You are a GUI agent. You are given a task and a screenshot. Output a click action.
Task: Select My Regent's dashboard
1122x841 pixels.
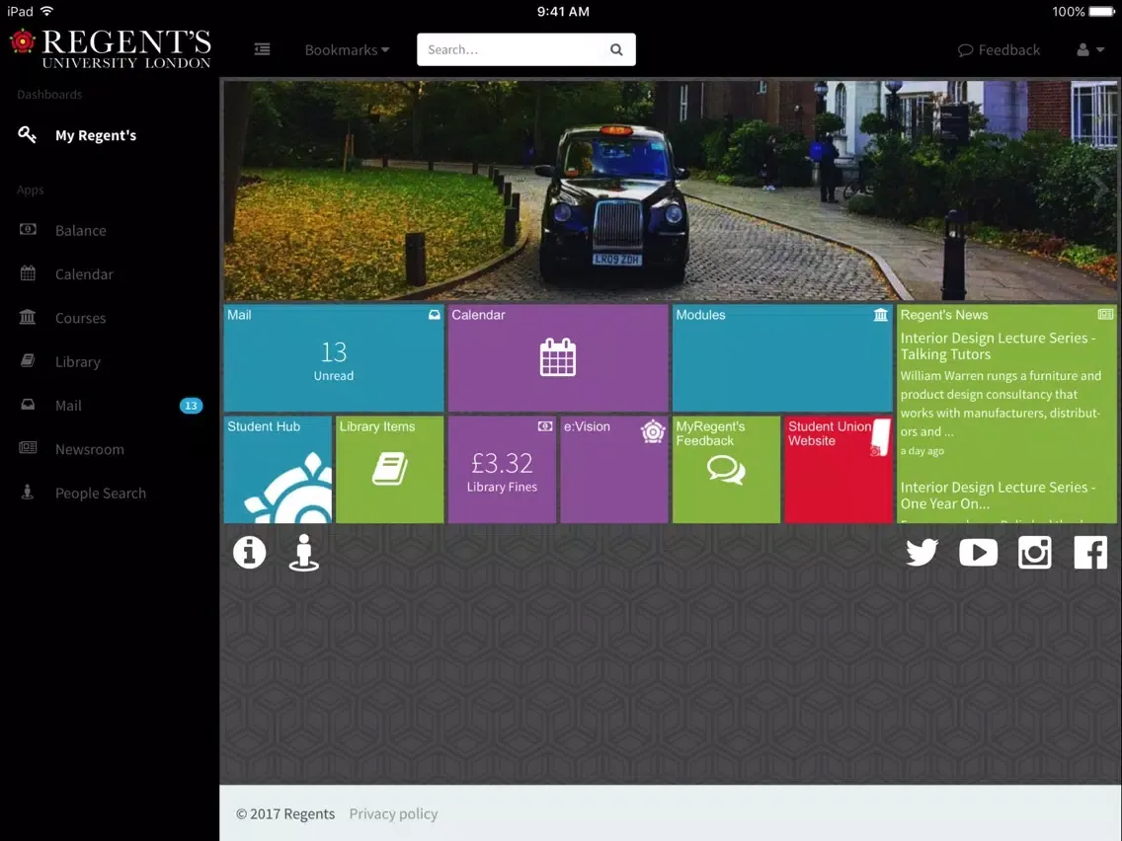point(96,135)
